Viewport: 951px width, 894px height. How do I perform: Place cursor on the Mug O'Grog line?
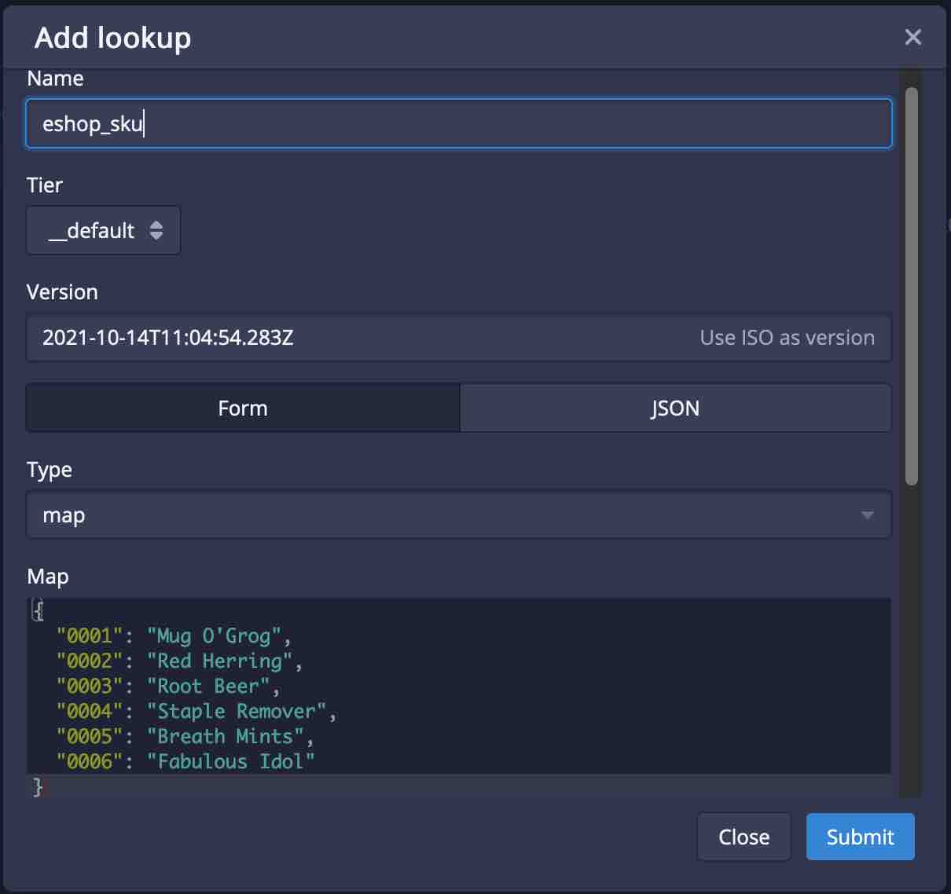pyautogui.click(x=212, y=636)
